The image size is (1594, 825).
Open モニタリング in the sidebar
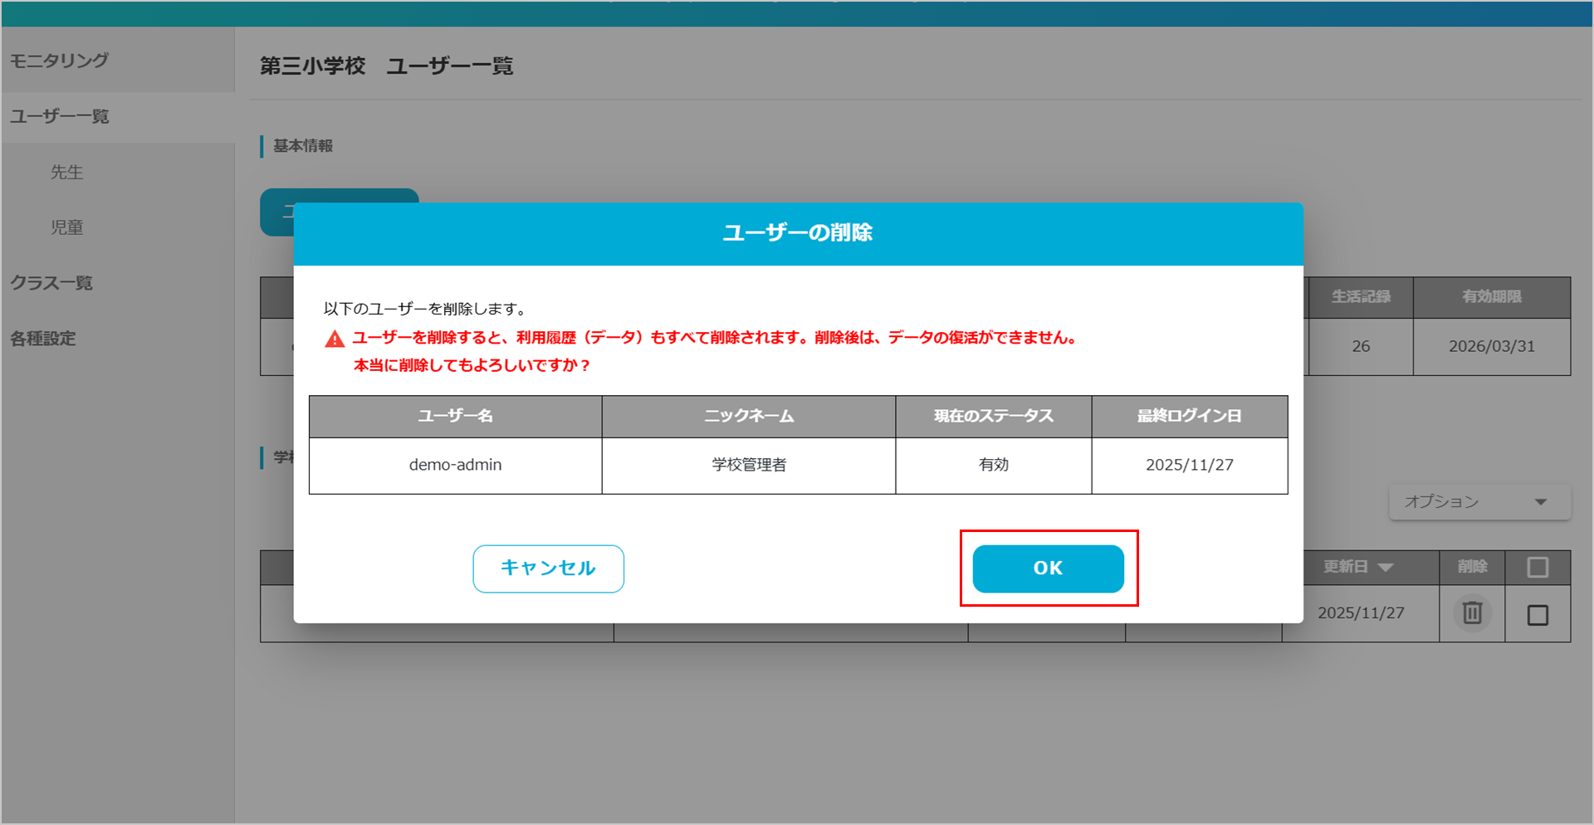tap(59, 61)
